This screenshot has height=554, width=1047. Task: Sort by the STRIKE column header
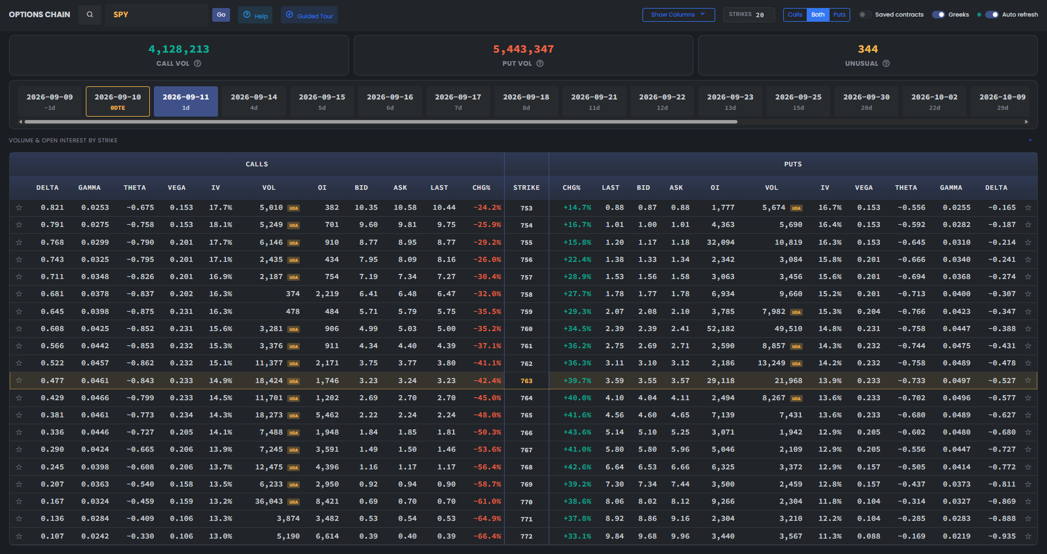click(x=526, y=188)
